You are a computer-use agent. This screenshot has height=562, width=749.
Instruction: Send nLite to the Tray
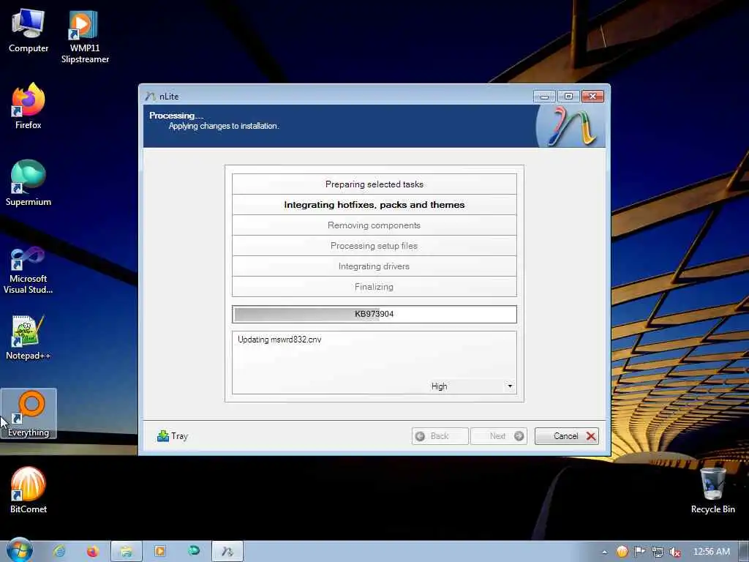[x=173, y=436]
